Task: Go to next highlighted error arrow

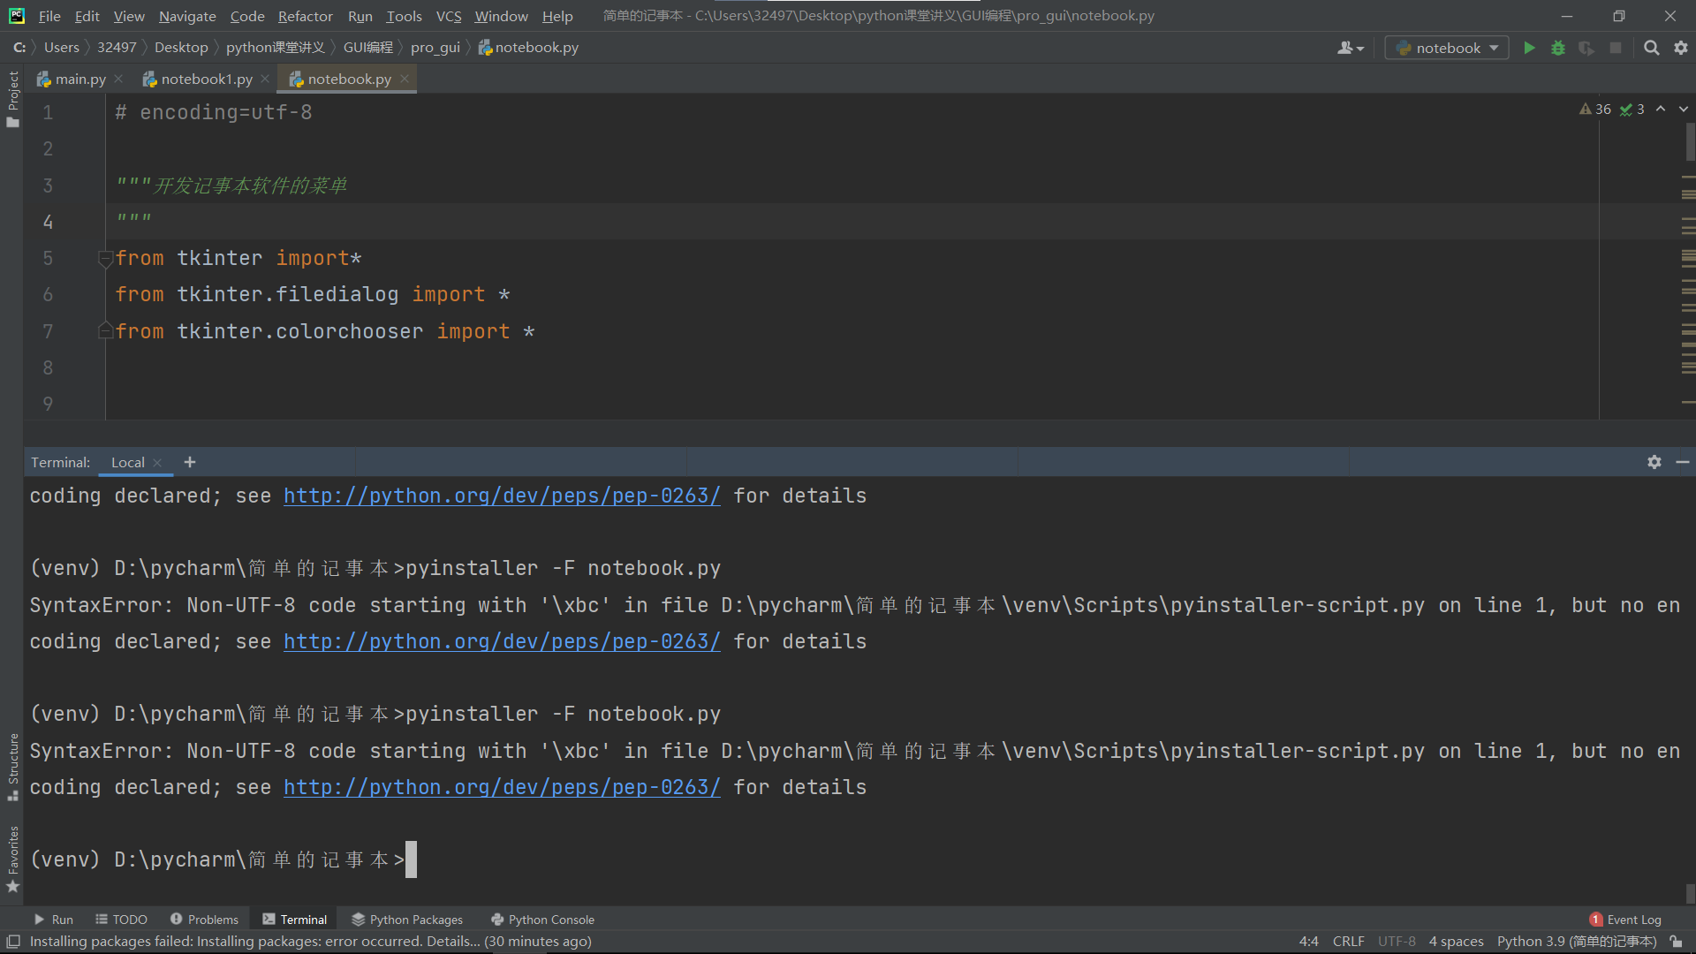Action: (1684, 109)
